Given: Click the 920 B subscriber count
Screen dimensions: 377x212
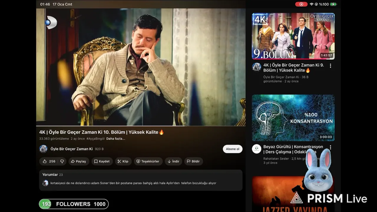Looking at the screenshot, I should click(99, 149).
